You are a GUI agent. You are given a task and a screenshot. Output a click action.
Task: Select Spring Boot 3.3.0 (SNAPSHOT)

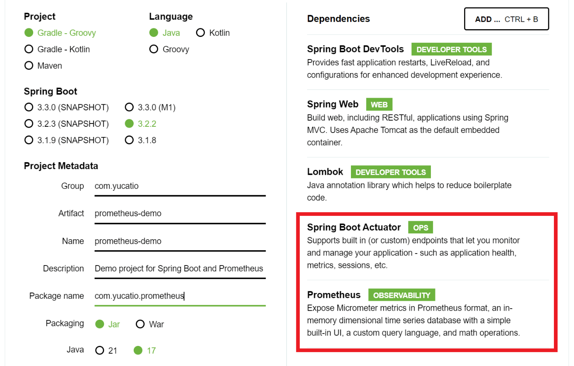pos(29,108)
